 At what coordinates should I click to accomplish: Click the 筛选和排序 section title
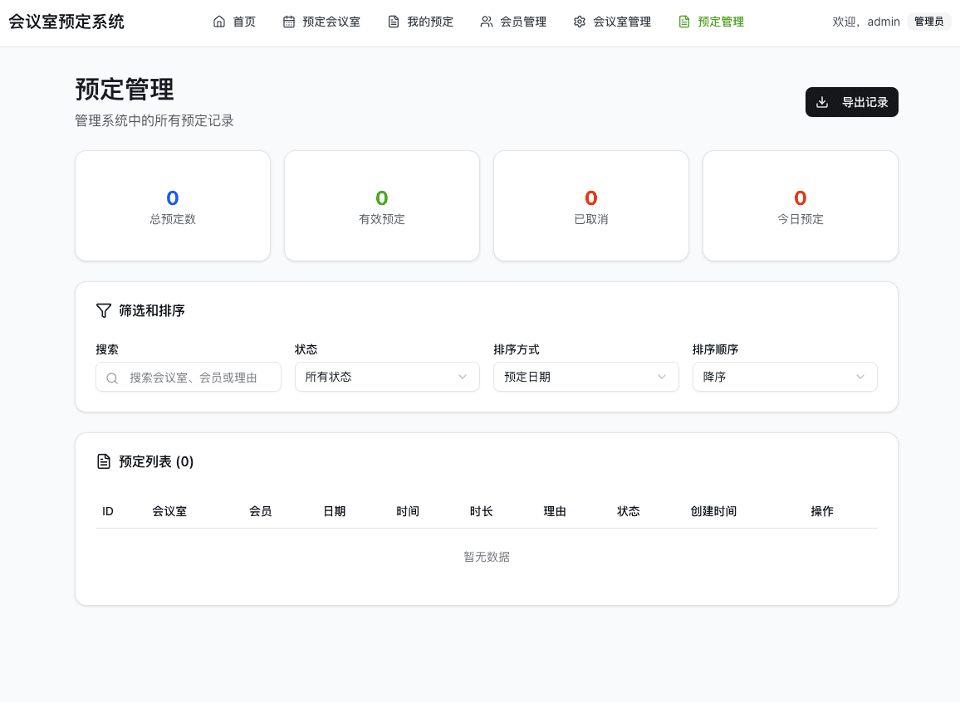tap(152, 310)
